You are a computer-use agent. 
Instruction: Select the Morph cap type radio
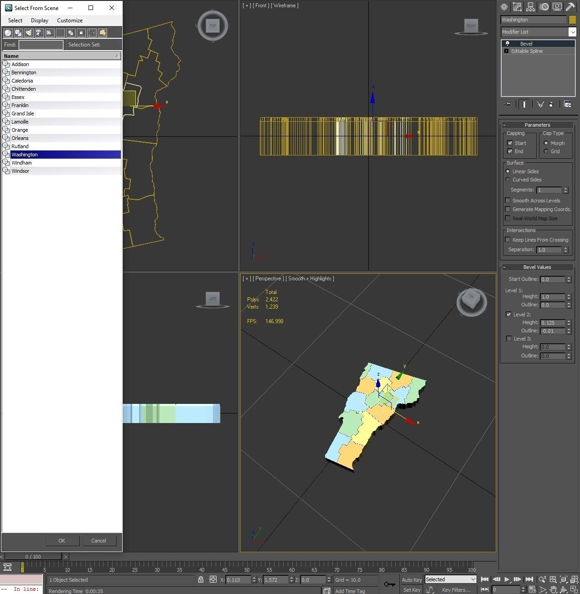546,143
